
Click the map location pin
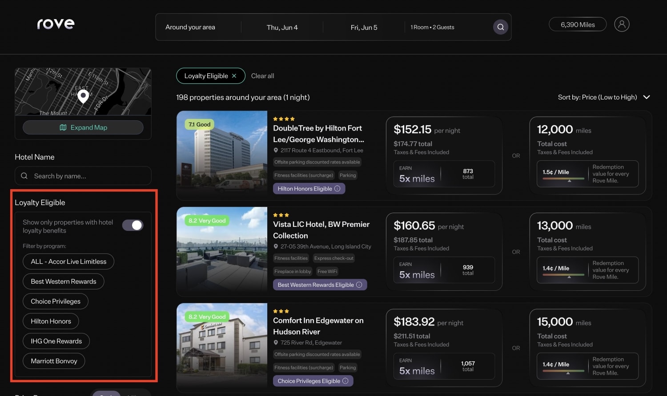point(83,96)
